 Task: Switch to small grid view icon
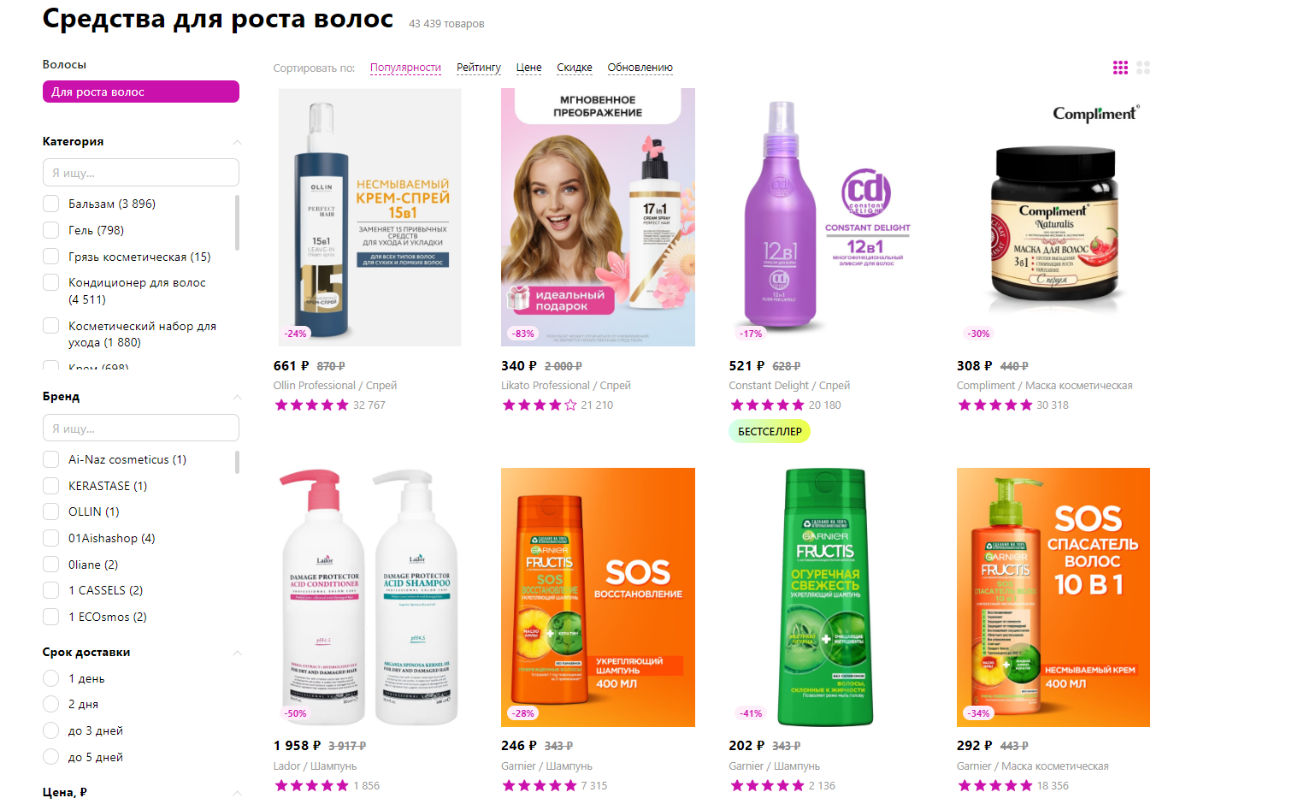point(1120,68)
